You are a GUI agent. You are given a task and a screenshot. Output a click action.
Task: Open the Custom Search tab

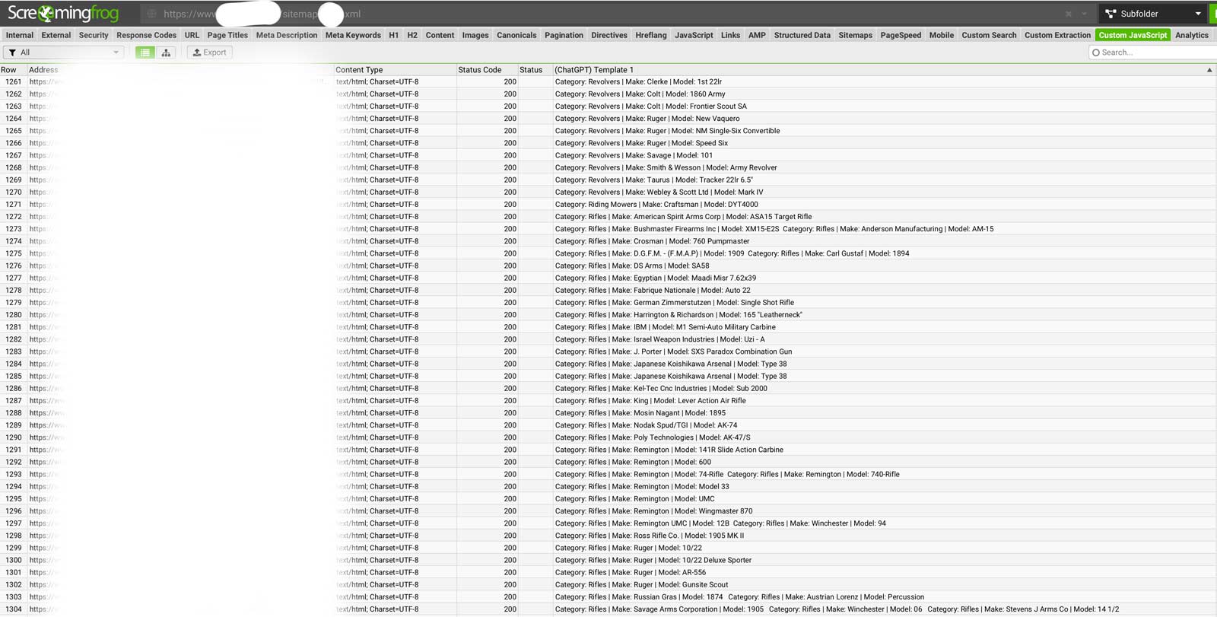pyautogui.click(x=989, y=35)
